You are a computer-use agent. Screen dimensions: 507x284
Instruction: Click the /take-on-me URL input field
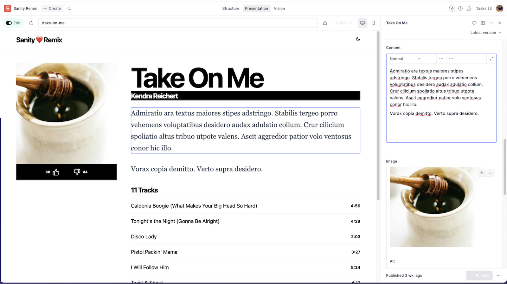pos(178,23)
